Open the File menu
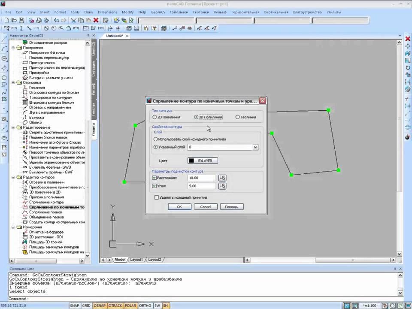This screenshot has height=309, width=412. pyautogui.click(x=9, y=12)
